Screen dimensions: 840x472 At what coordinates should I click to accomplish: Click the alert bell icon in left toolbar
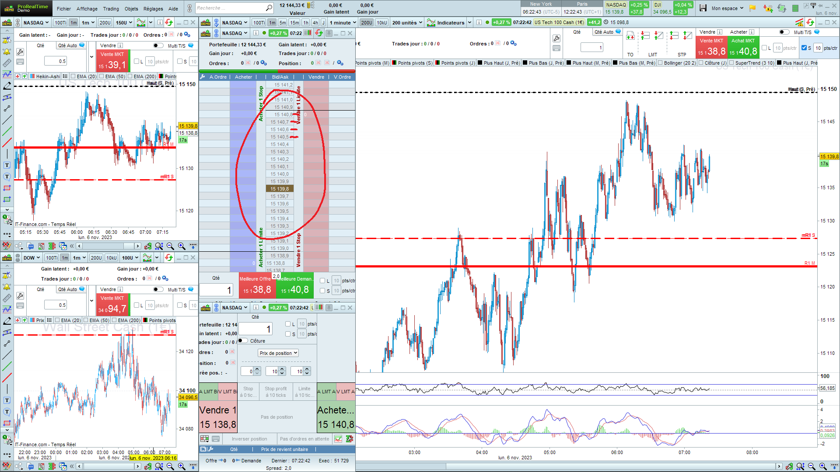tap(7, 52)
